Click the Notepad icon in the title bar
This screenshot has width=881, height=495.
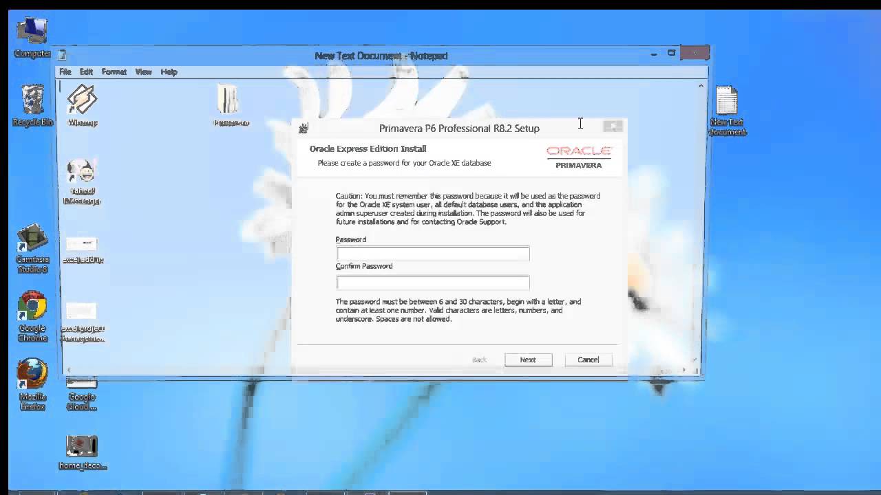(x=62, y=56)
